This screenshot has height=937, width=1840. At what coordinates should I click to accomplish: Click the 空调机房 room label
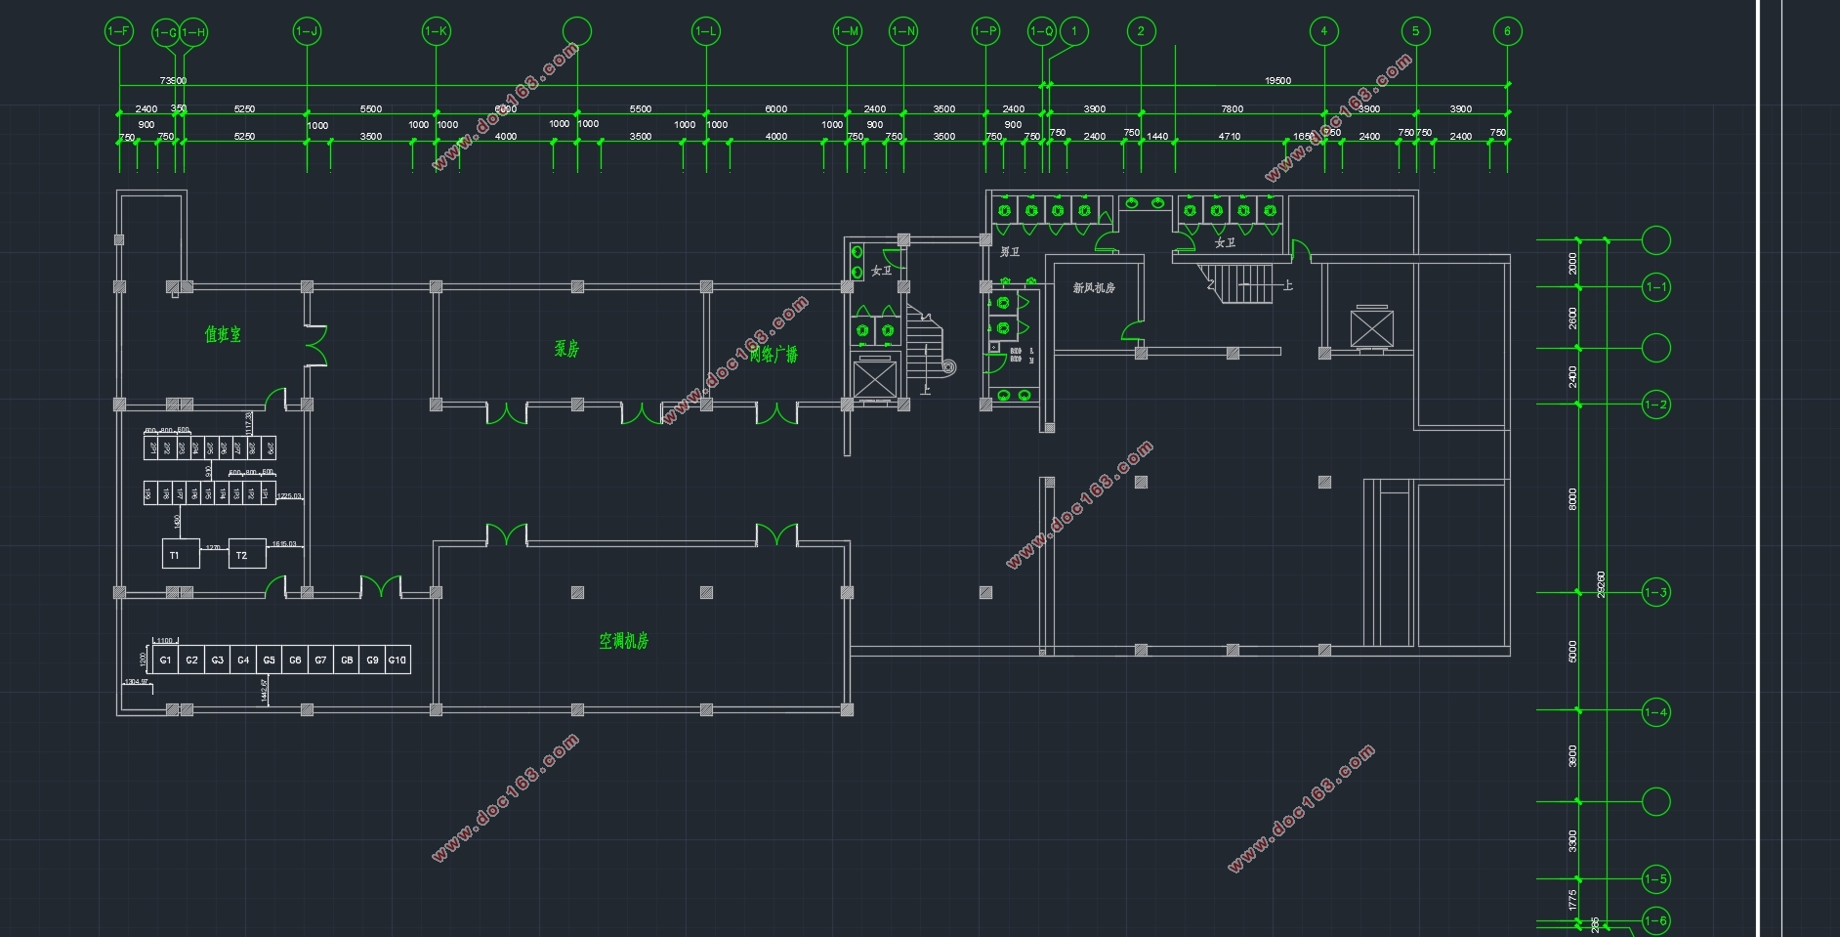[x=623, y=641]
